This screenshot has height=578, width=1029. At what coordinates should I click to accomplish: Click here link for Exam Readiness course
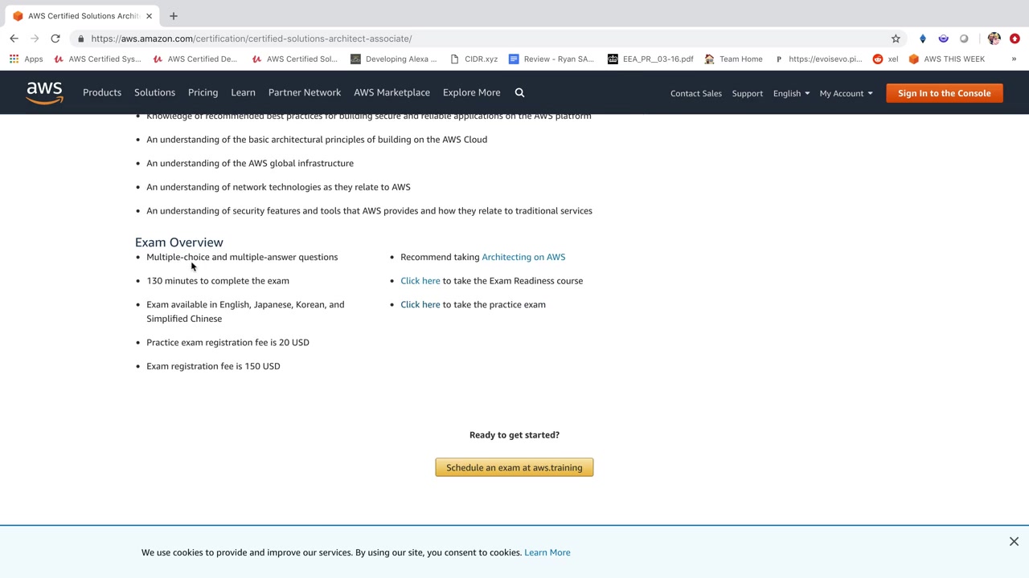tap(420, 281)
